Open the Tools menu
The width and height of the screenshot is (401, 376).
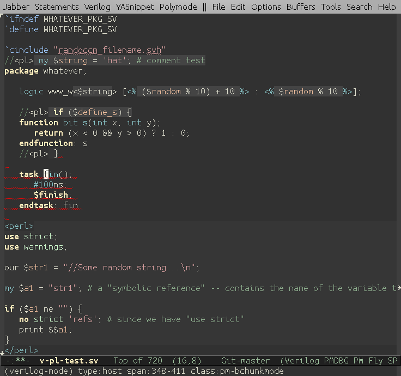[331, 7]
